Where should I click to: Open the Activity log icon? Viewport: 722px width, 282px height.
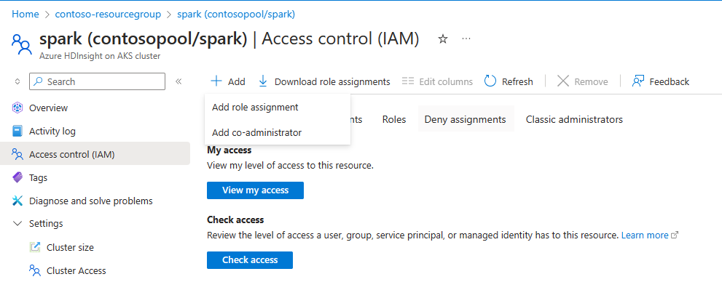pyautogui.click(x=17, y=132)
